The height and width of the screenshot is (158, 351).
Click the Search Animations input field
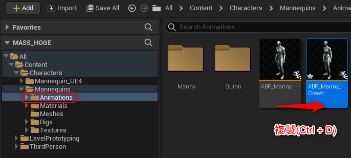tap(258, 27)
